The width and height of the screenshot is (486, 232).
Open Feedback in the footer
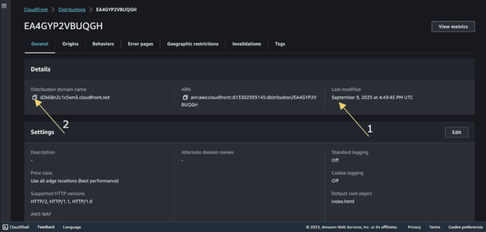(46, 227)
